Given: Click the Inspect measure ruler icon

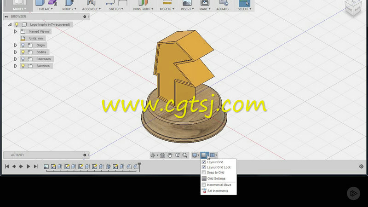Looking at the screenshot, I should pos(167,3).
